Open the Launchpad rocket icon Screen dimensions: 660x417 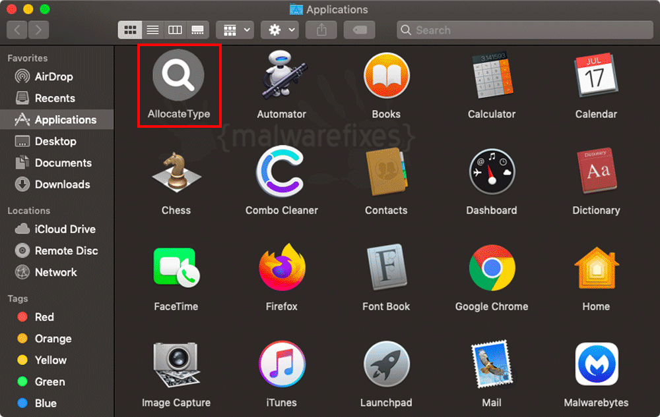point(386,364)
